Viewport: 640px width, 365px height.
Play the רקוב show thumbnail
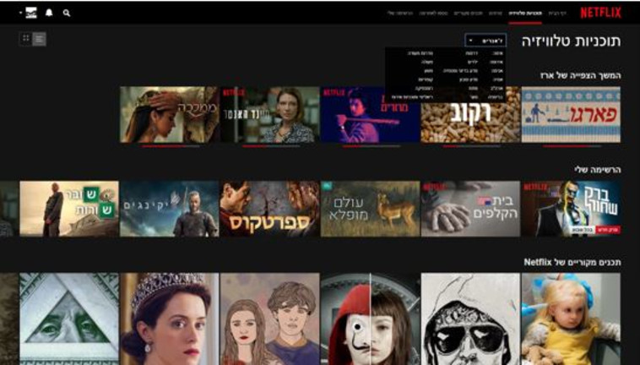click(x=470, y=114)
